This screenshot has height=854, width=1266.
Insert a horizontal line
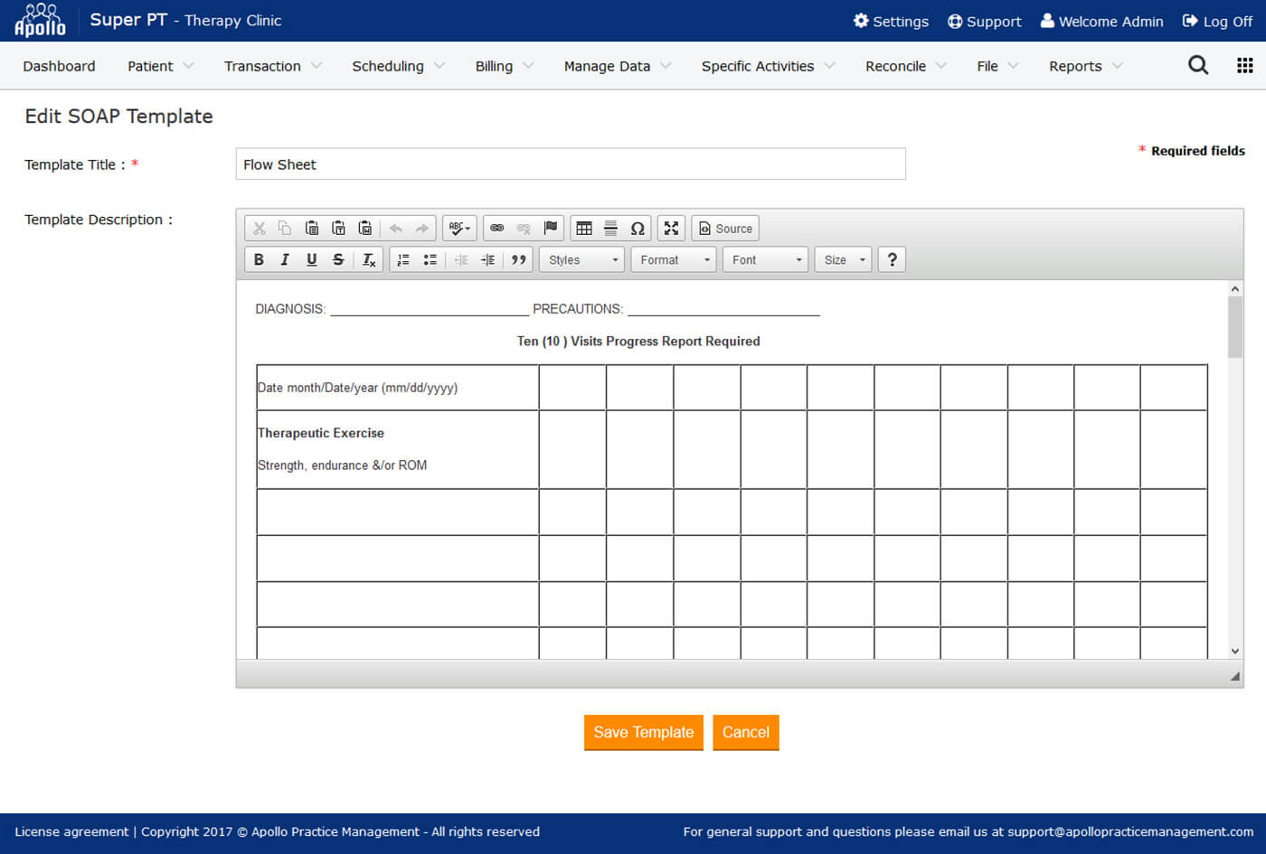(x=610, y=229)
